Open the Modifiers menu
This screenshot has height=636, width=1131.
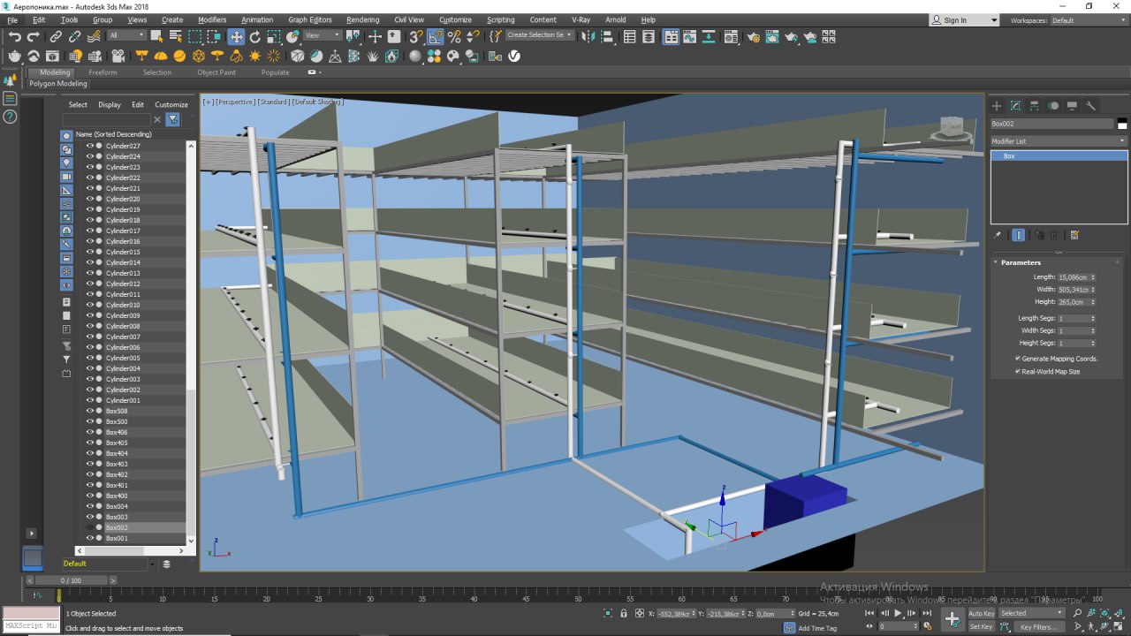[212, 19]
